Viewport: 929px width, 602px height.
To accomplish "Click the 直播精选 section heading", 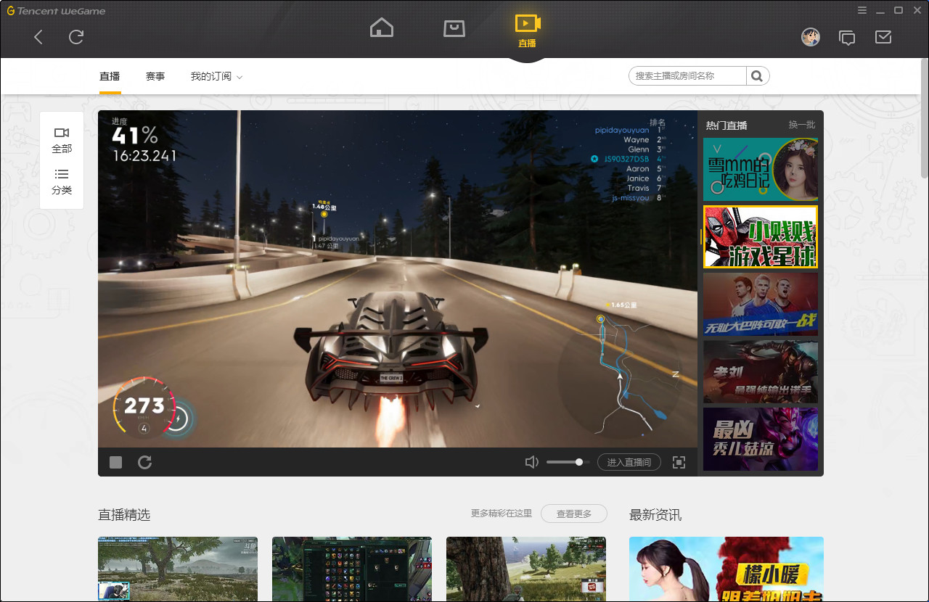I will (x=124, y=515).
